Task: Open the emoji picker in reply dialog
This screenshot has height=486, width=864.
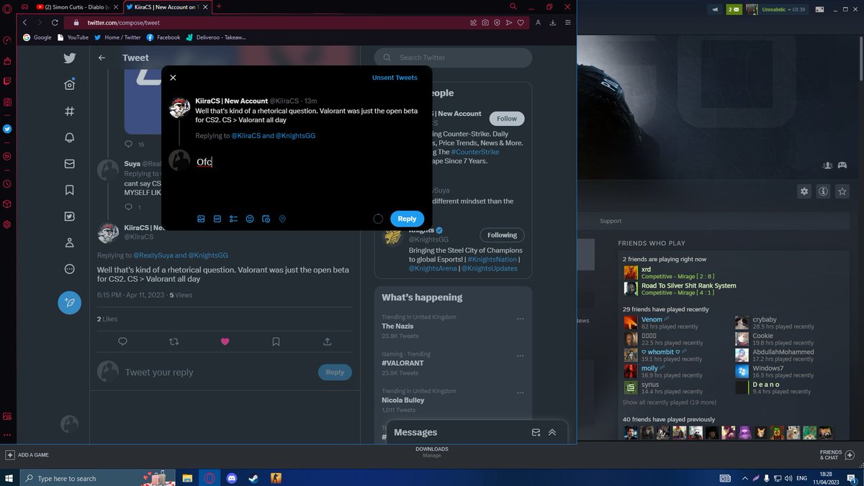Action: [250, 219]
